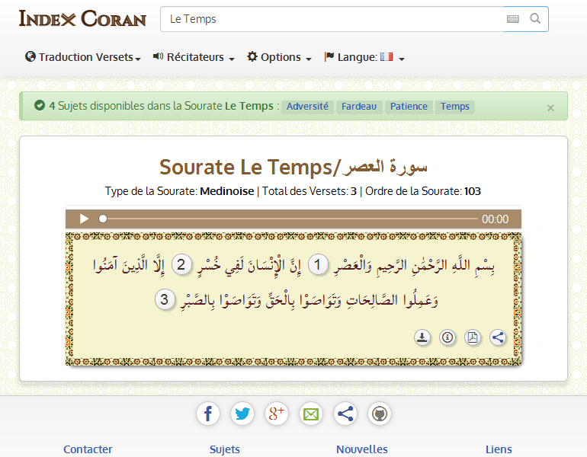Viewport: 587px width, 457px height.
Task: Share on Google Plus
Action: coord(277,414)
